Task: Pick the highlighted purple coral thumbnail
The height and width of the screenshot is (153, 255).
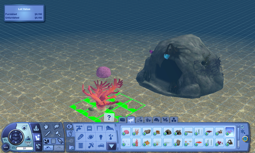Action: [x=230, y=132]
